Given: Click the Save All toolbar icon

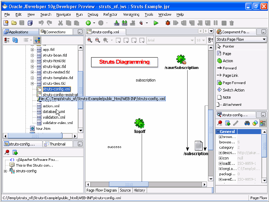Looking at the screenshot, I should pyautogui.click(x=30, y=23).
